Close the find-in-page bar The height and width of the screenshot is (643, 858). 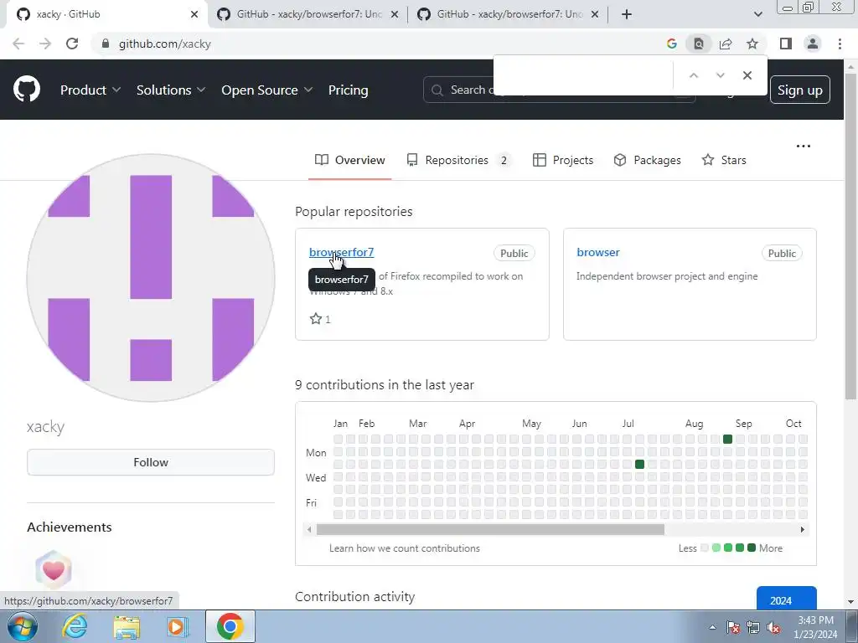tap(747, 75)
